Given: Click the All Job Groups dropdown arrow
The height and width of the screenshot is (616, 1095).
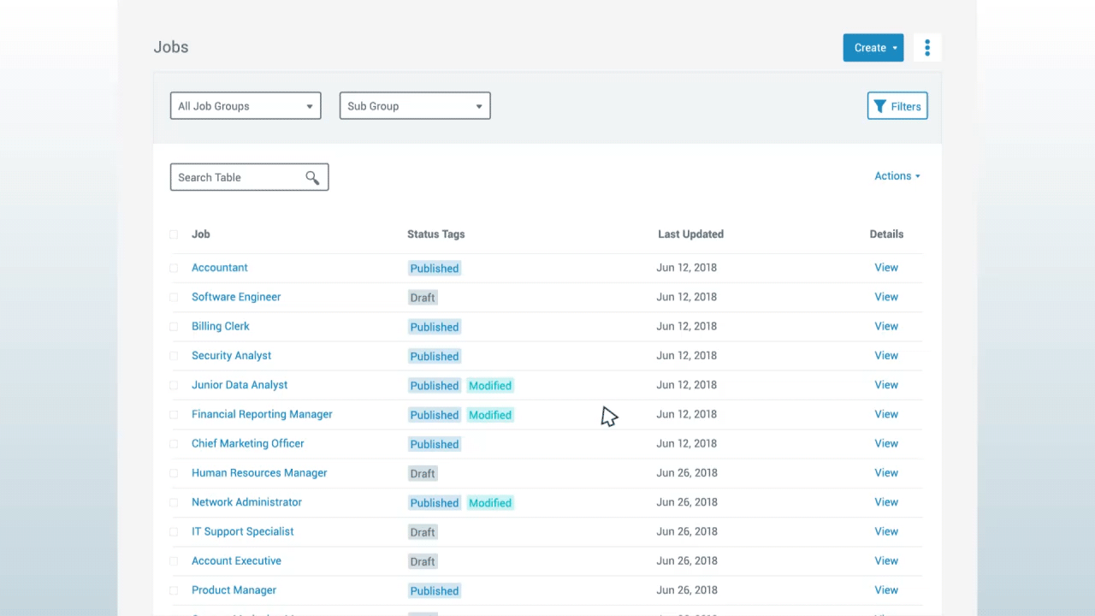Looking at the screenshot, I should (310, 105).
